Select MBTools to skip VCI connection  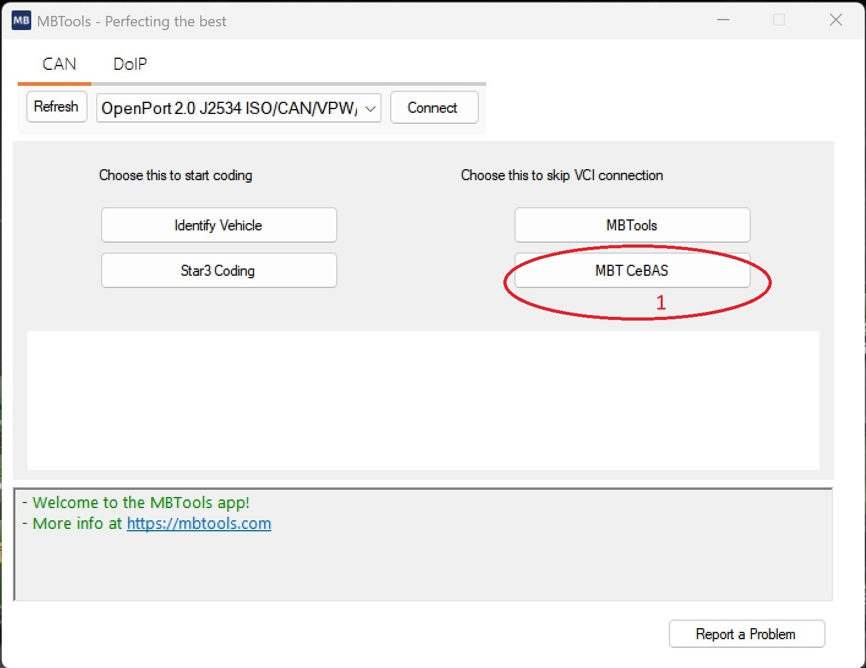(x=632, y=225)
